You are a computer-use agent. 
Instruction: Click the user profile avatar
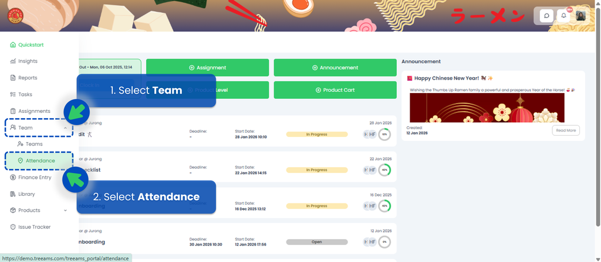[x=580, y=16]
